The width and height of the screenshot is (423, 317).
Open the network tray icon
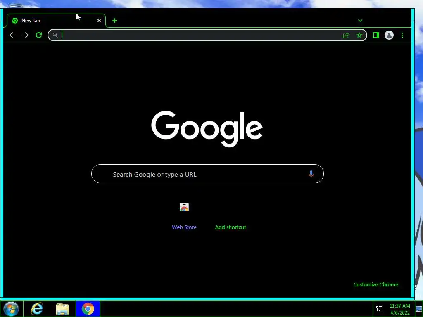click(379, 309)
